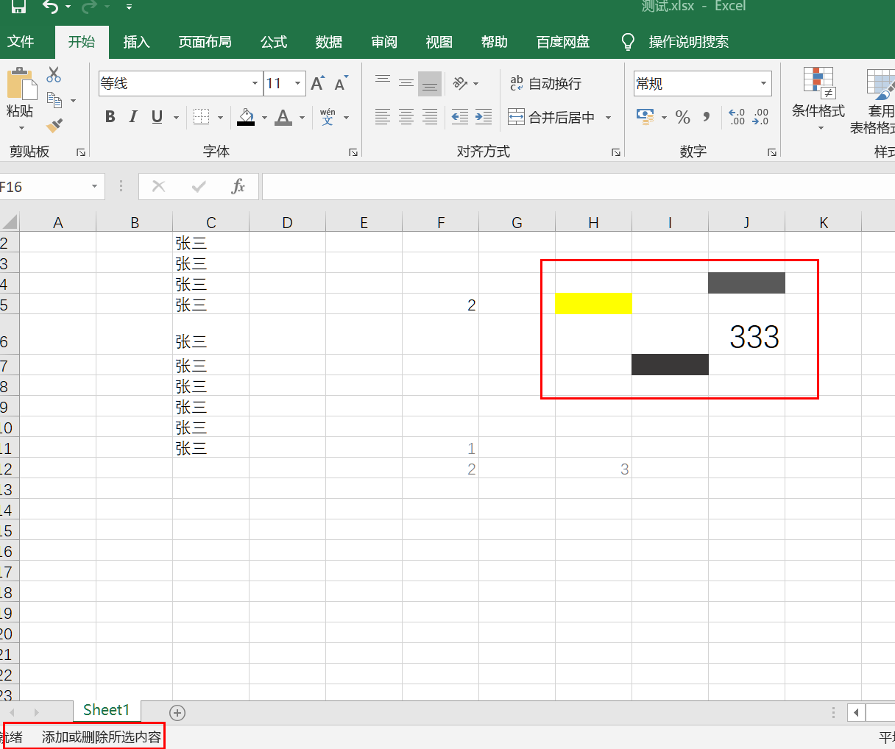Click the Save icon in title bar
895x749 pixels.
tap(18, 6)
